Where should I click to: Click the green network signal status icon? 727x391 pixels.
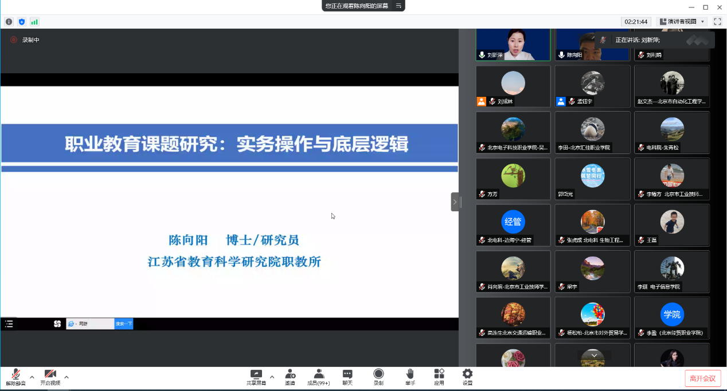click(x=34, y=22)
